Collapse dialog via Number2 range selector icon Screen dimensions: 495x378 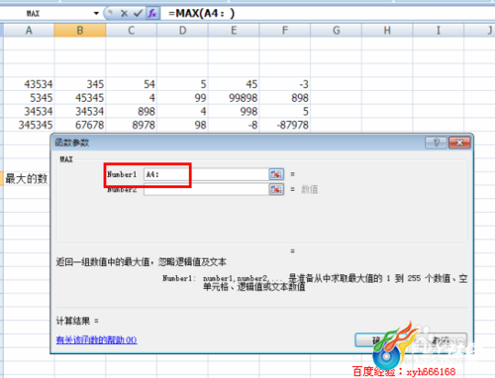276,189
